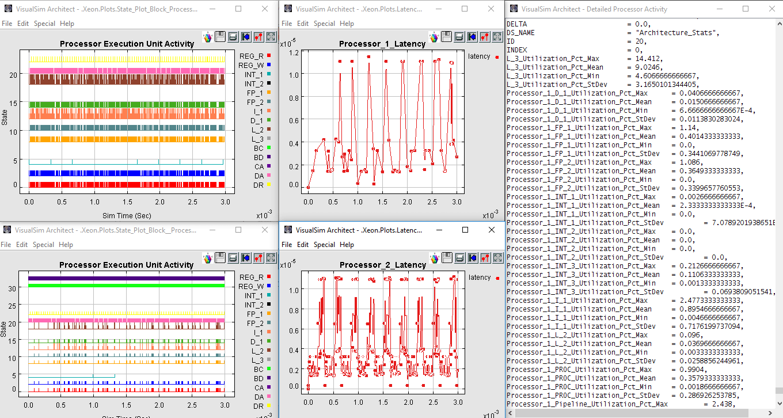The image size is (783, 418).
Task: Click rescale-to-fit icon in Processor_1_Latency window
Action: [497, 37]
